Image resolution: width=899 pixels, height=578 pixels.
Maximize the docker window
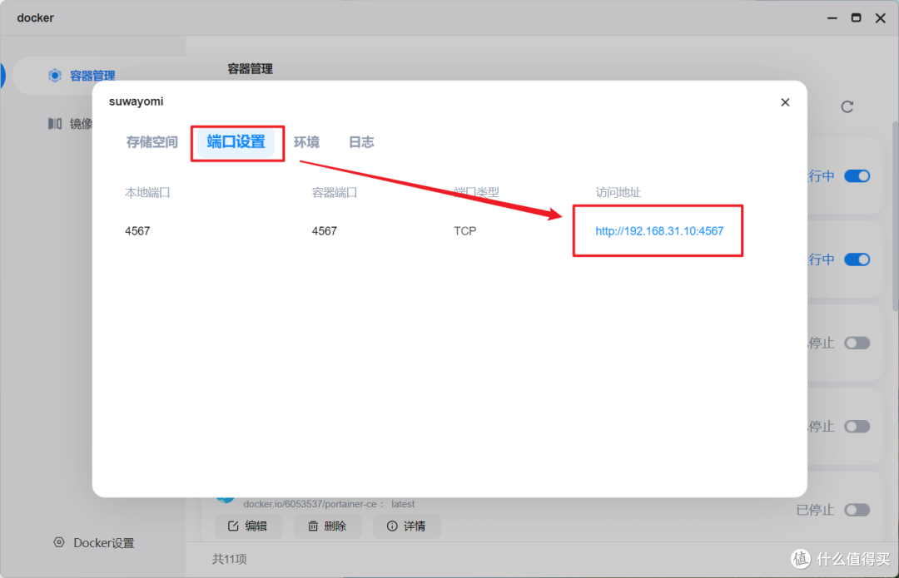pos(856,18)
